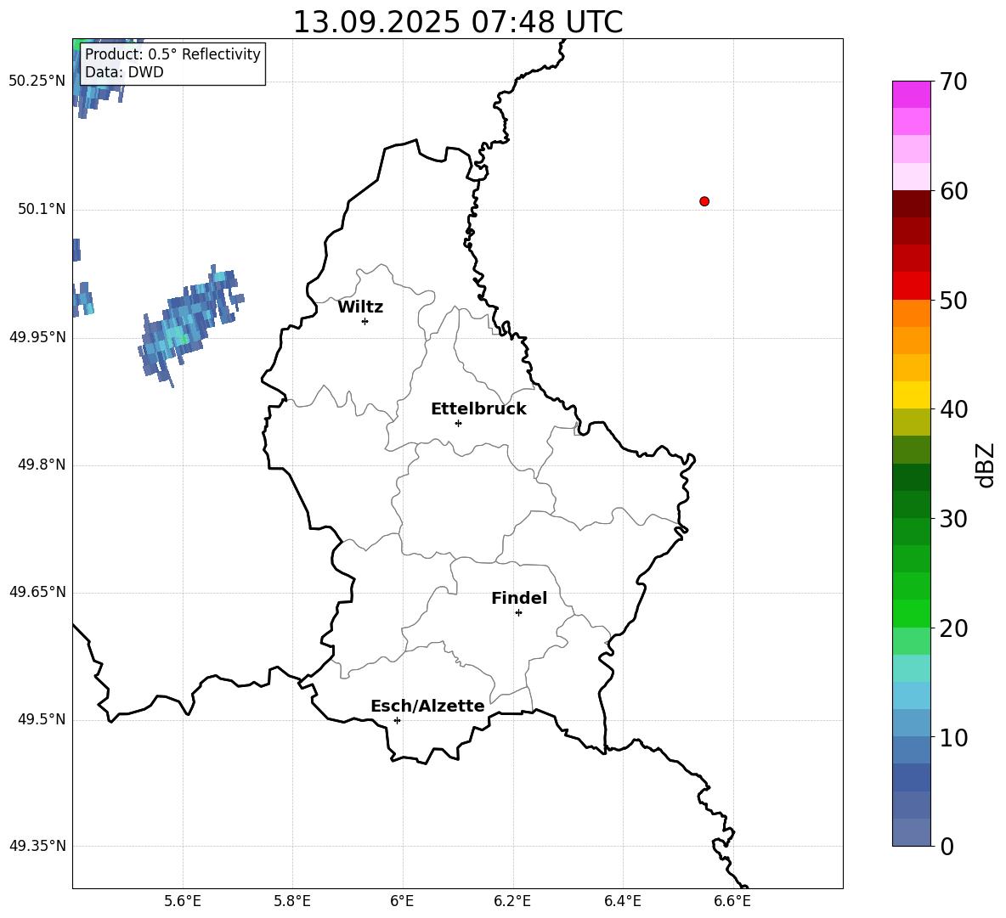Pick the yellow colorbar segment at 40
Image resolution: width=1006 pixels, height=918 pixels.
911,395
